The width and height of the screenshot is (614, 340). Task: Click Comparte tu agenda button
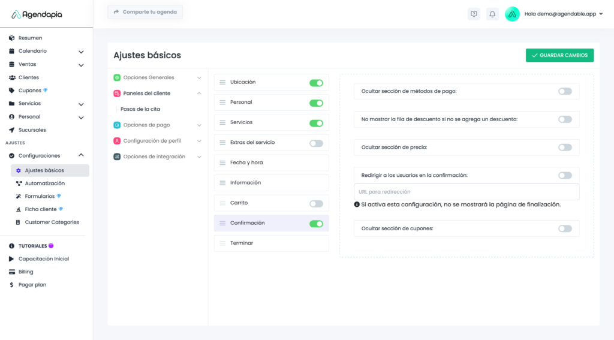[145, 12]
